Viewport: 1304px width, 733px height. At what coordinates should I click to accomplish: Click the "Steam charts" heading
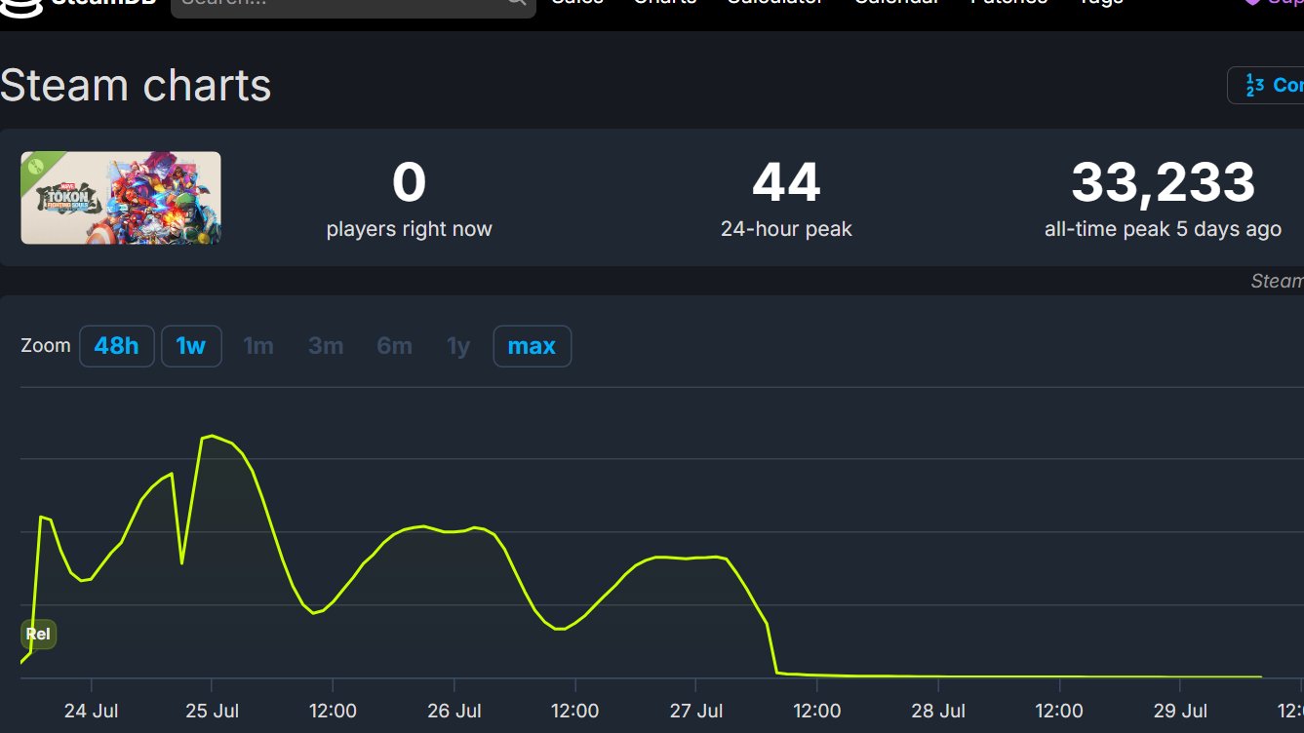tap(136, 86)
